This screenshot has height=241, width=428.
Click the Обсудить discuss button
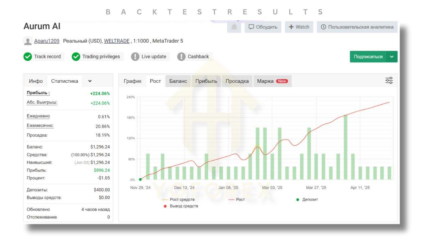(263, 27)
